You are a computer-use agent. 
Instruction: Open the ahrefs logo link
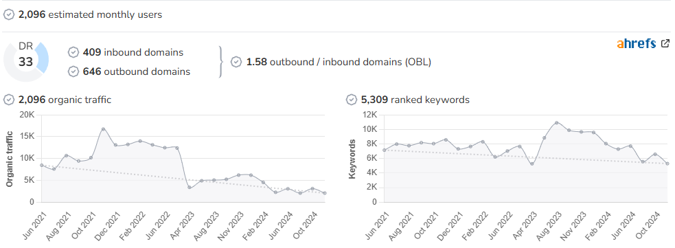click(x=637, y=43)
